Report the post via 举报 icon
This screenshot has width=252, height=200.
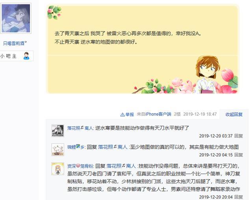click(127, 114)
